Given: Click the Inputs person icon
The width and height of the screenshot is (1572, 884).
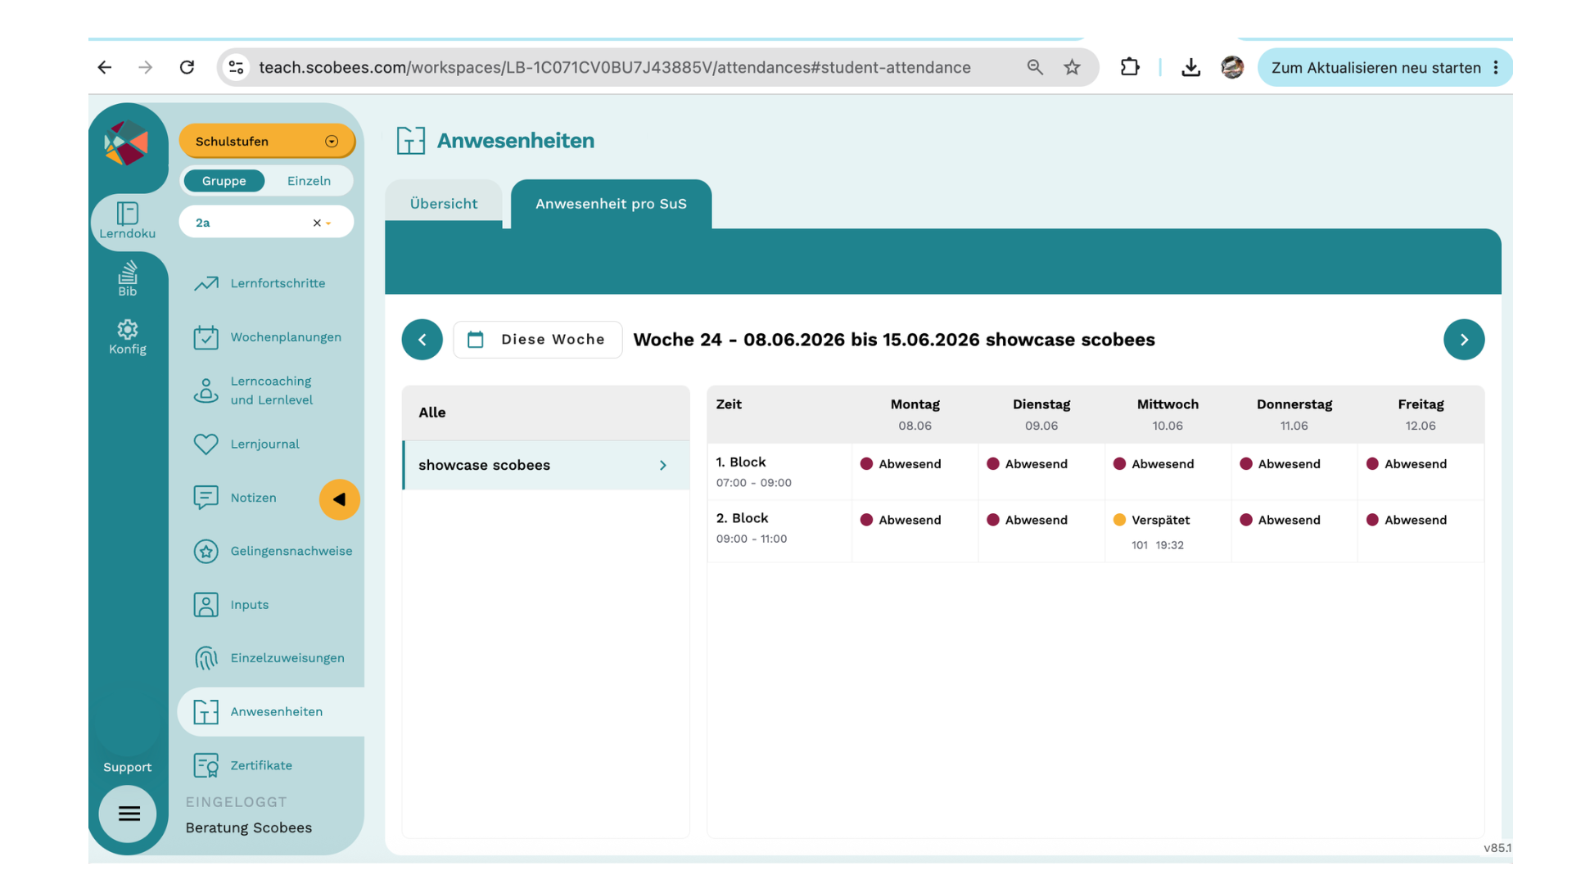Looking at the screenshot, I should click(x=206, y=605).
